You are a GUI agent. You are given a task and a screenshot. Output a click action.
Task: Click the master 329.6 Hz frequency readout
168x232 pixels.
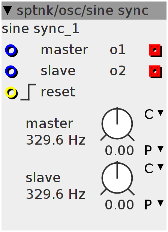(x=56, y=140)
